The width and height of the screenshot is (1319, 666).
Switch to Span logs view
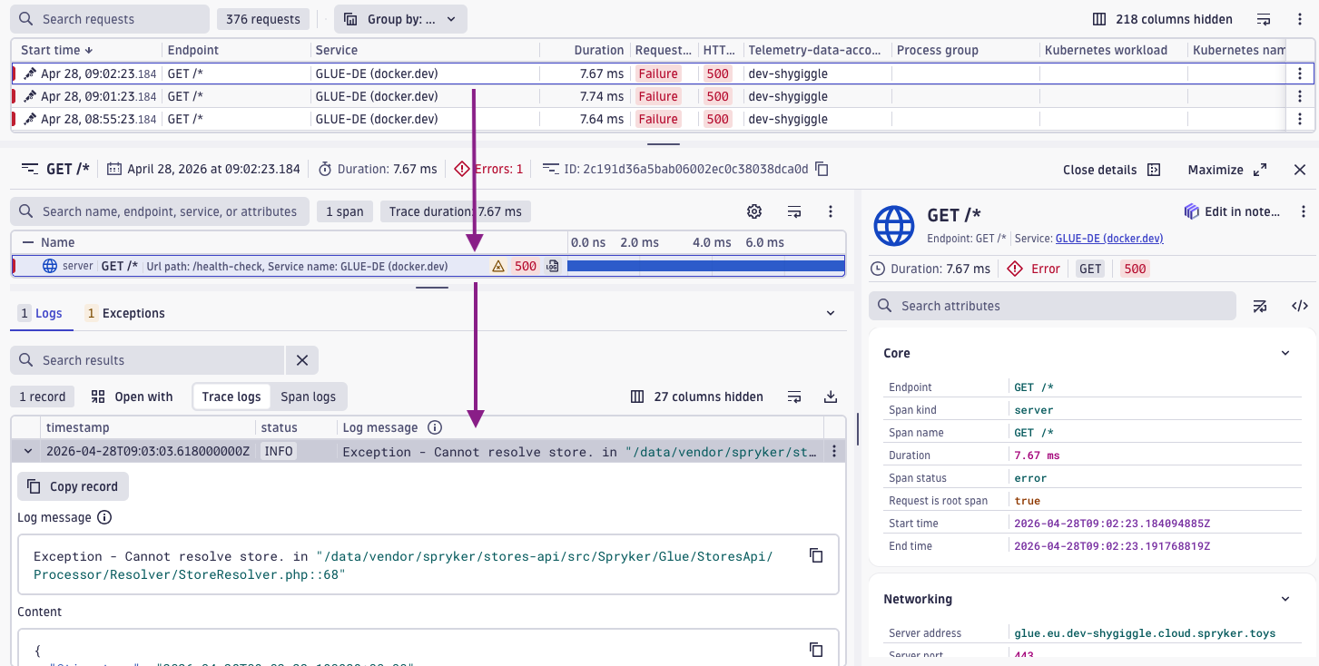[x=308, y=397]
